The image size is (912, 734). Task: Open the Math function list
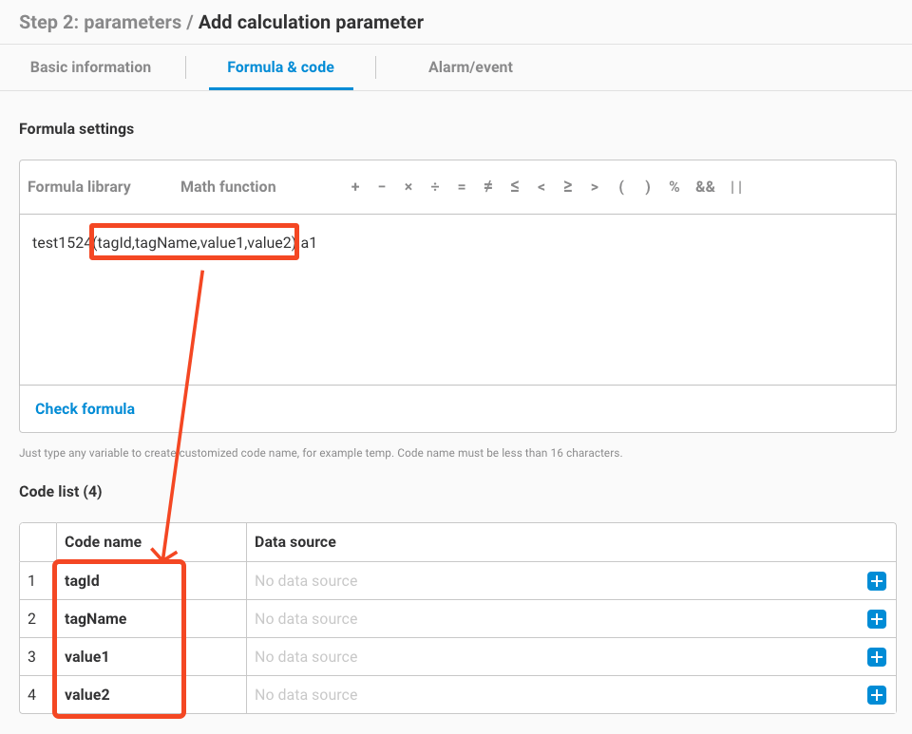(228, 186)
